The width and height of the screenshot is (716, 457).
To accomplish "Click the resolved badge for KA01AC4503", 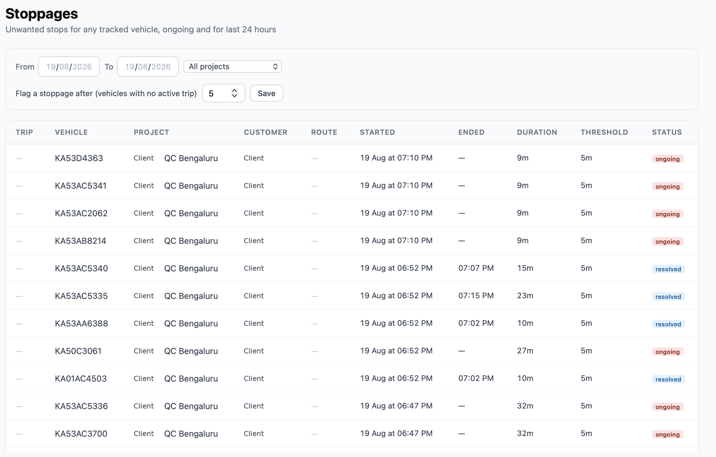I will pyautogui.click(x=668, y=379).
